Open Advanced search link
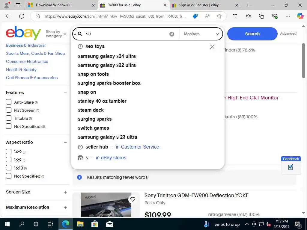The height and width of the screenshot is (230, 307). point(288,34)
